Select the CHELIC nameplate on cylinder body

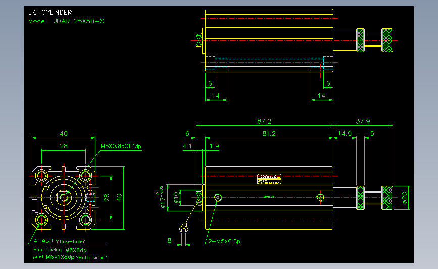pos(269,179)
